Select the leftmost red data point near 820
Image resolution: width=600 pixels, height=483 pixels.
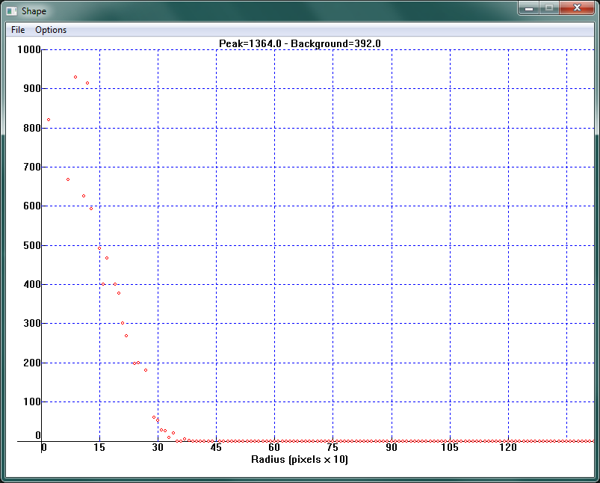tap(49, 120)
